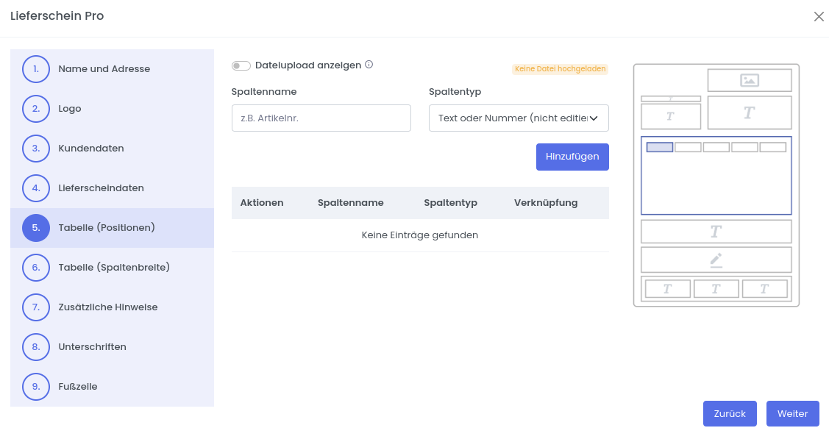The height and width of the screenshot is (439, 829).
Task: Click the Weiter button
Action: coord(792,413)
